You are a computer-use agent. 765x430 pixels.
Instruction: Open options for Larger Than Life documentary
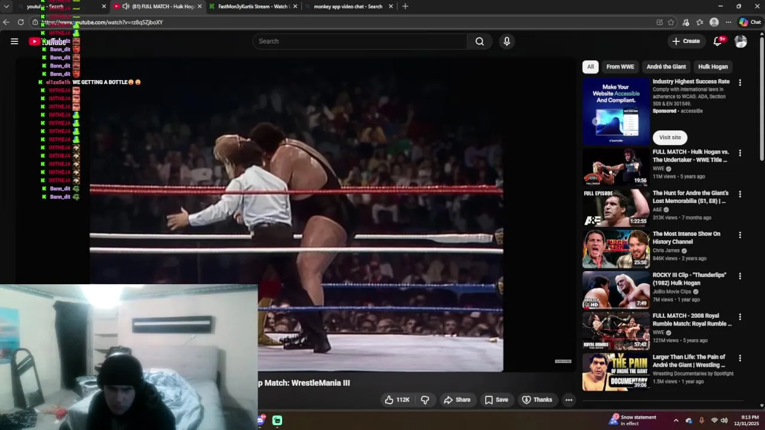tap(740, 358)
